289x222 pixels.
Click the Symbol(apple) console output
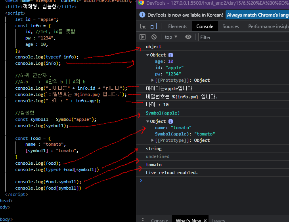point(163,113)
